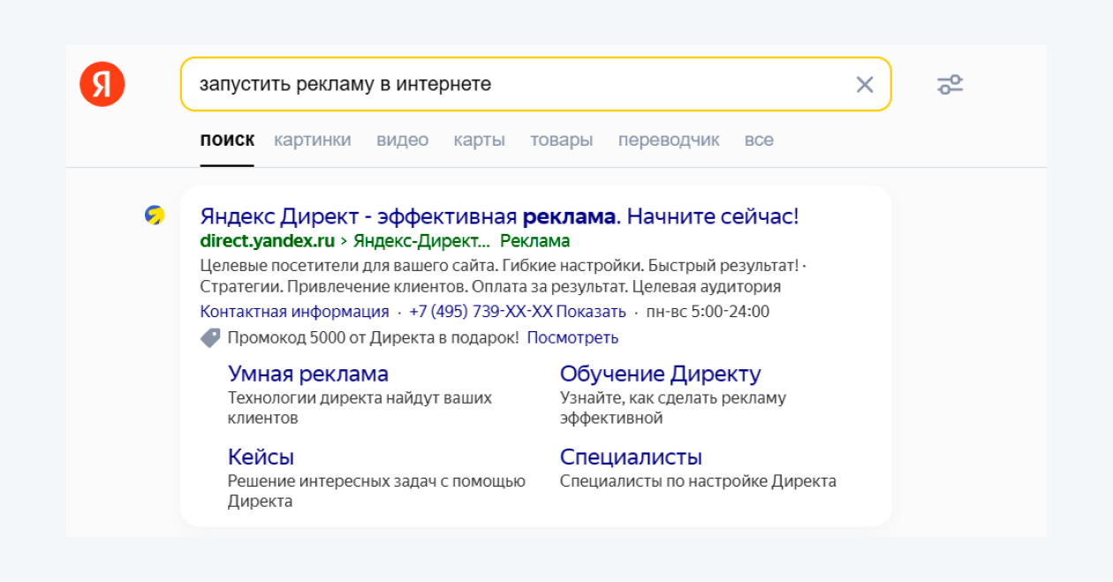
Task: Open the Обучение Директу sitelink
Action: click(661, 374)
